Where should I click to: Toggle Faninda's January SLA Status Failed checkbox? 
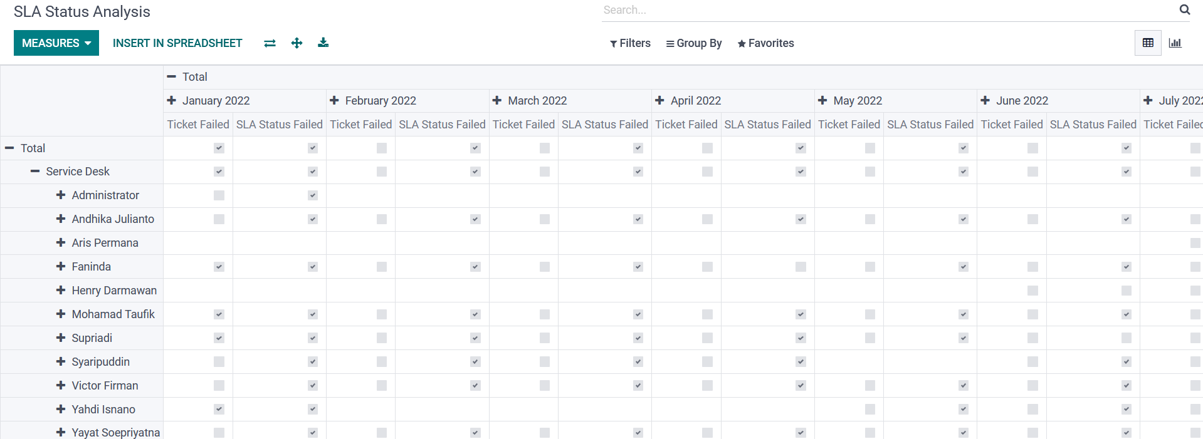pos(312,267)
